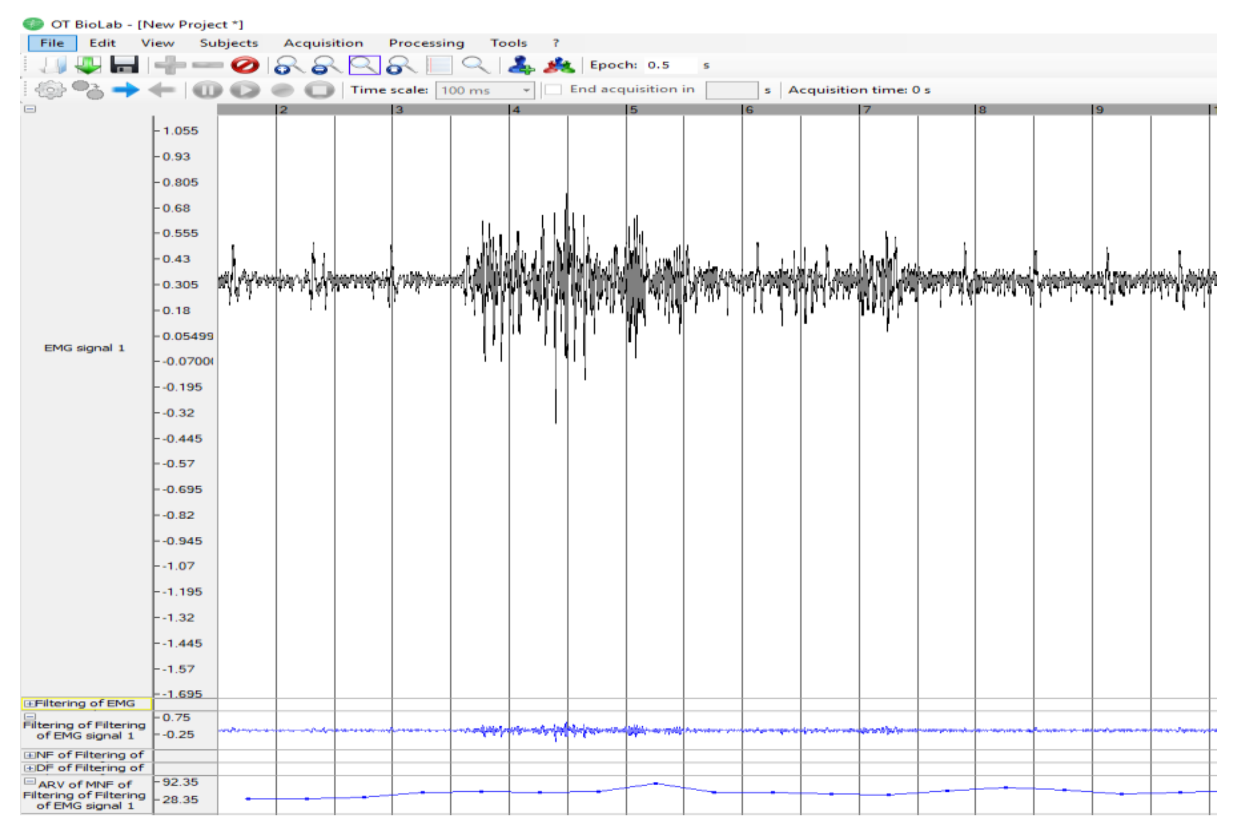Screen dimensions: 1241x837
Task: Click the blue right arrow icon
Action: coord(126,90)
